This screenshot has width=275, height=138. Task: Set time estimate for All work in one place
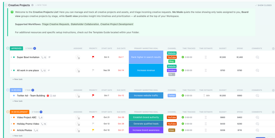(x=206, y=70)
